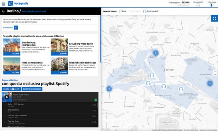
Task: Select track Tear Me Down
Action: [49, 122]
